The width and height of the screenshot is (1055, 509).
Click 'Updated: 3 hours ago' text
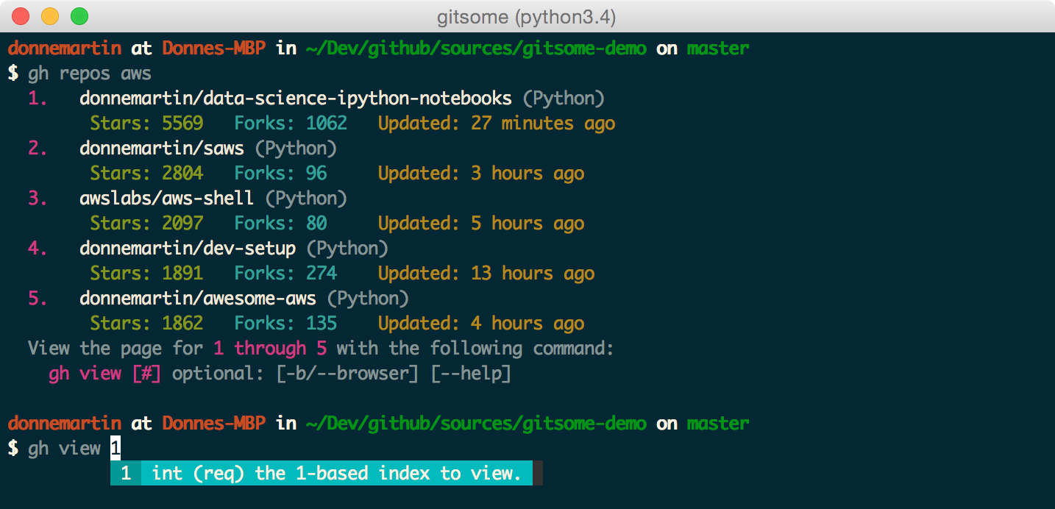[481, 173]
